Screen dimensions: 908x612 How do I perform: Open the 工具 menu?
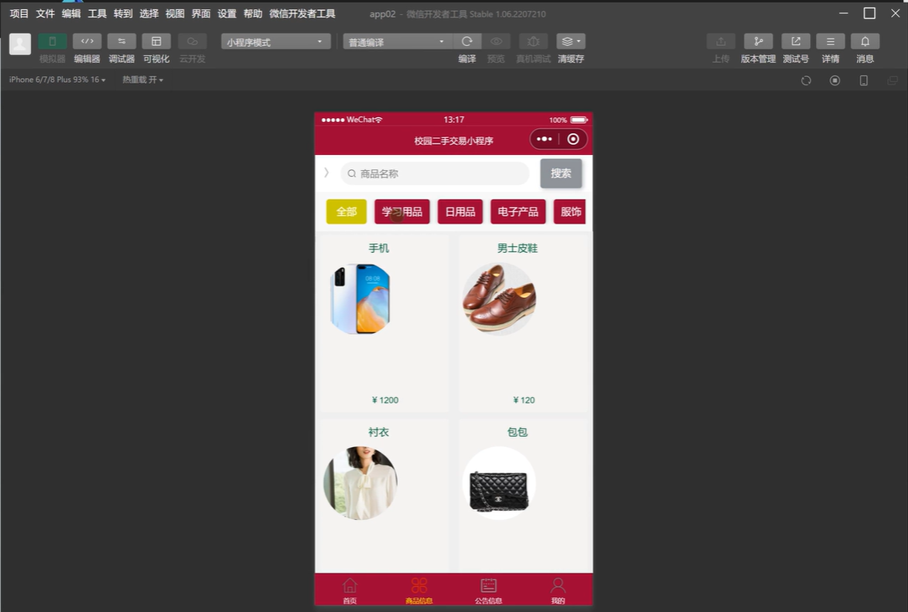[x=97, y=13]
